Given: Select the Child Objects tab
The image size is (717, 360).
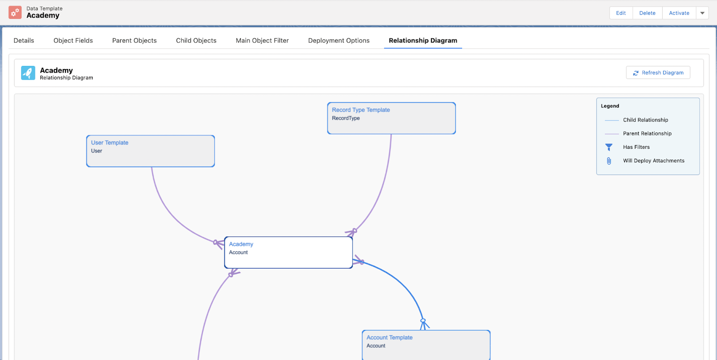Looking at the screenshot, I should pyautogui.click(x=196, y=40).
